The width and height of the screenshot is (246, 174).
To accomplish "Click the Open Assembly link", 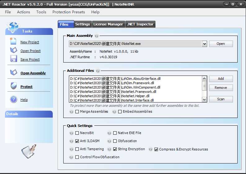I will pyautogui.click(x=33, y=73).
